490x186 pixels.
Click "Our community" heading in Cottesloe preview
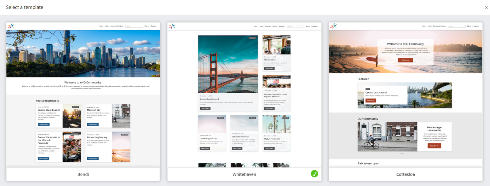(368, 119)
